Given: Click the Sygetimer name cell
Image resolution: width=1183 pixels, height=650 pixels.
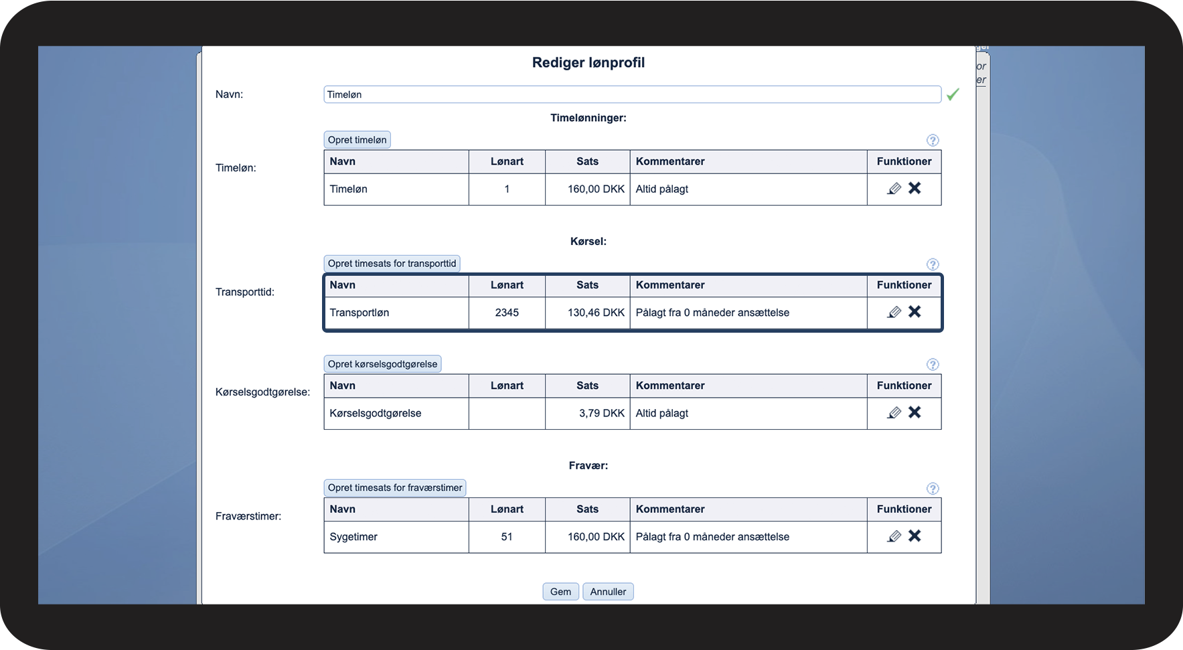Looking at the screenshot, I should [396, 537].
